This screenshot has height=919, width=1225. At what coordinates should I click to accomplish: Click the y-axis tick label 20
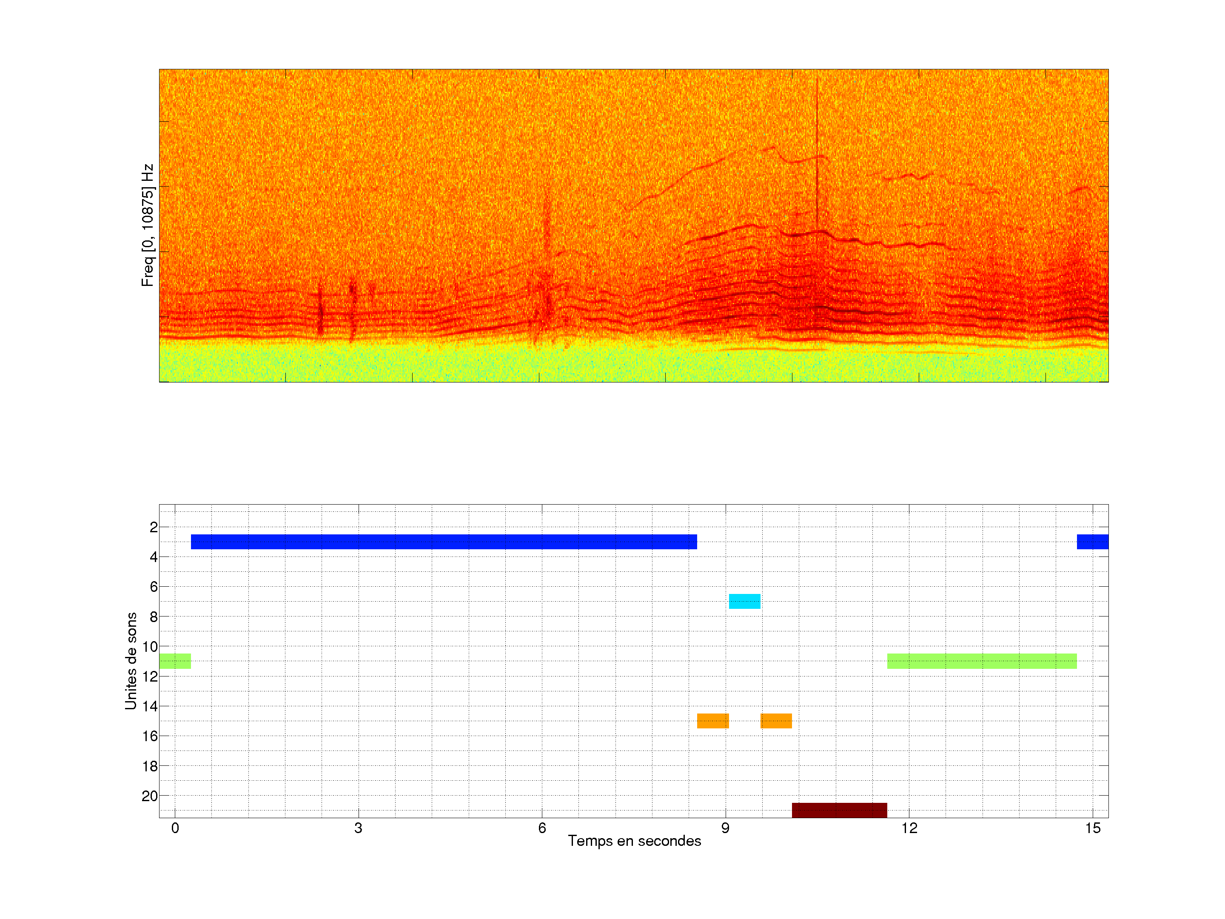pos(150,796)
